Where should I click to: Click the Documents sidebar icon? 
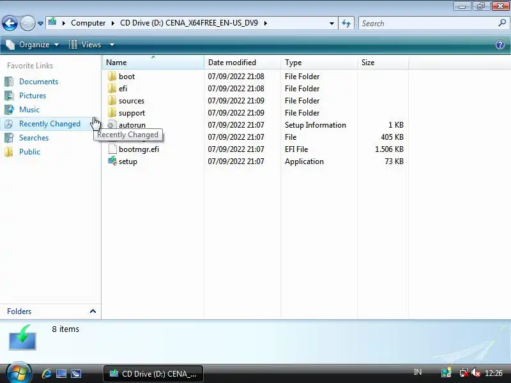pos(9,82)
